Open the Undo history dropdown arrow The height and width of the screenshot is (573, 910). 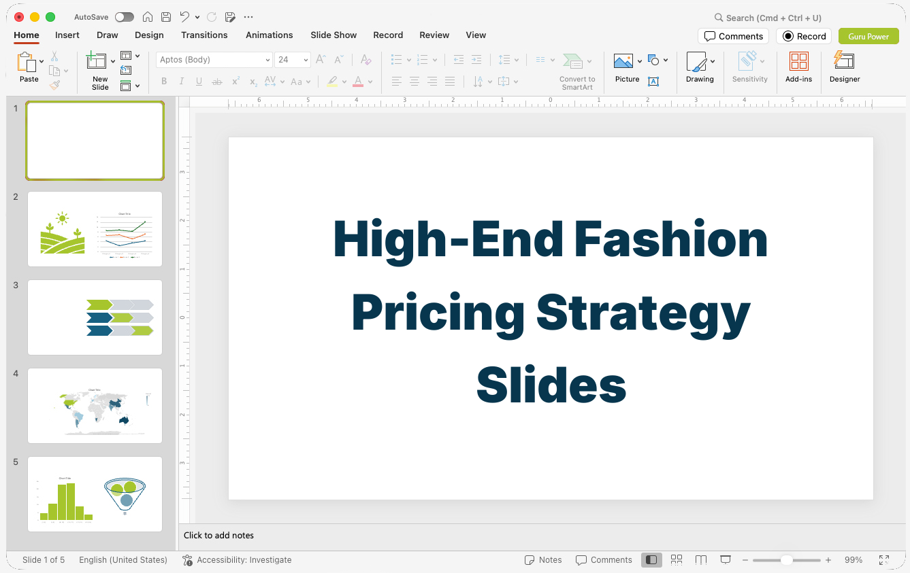(x=197, y=17)
